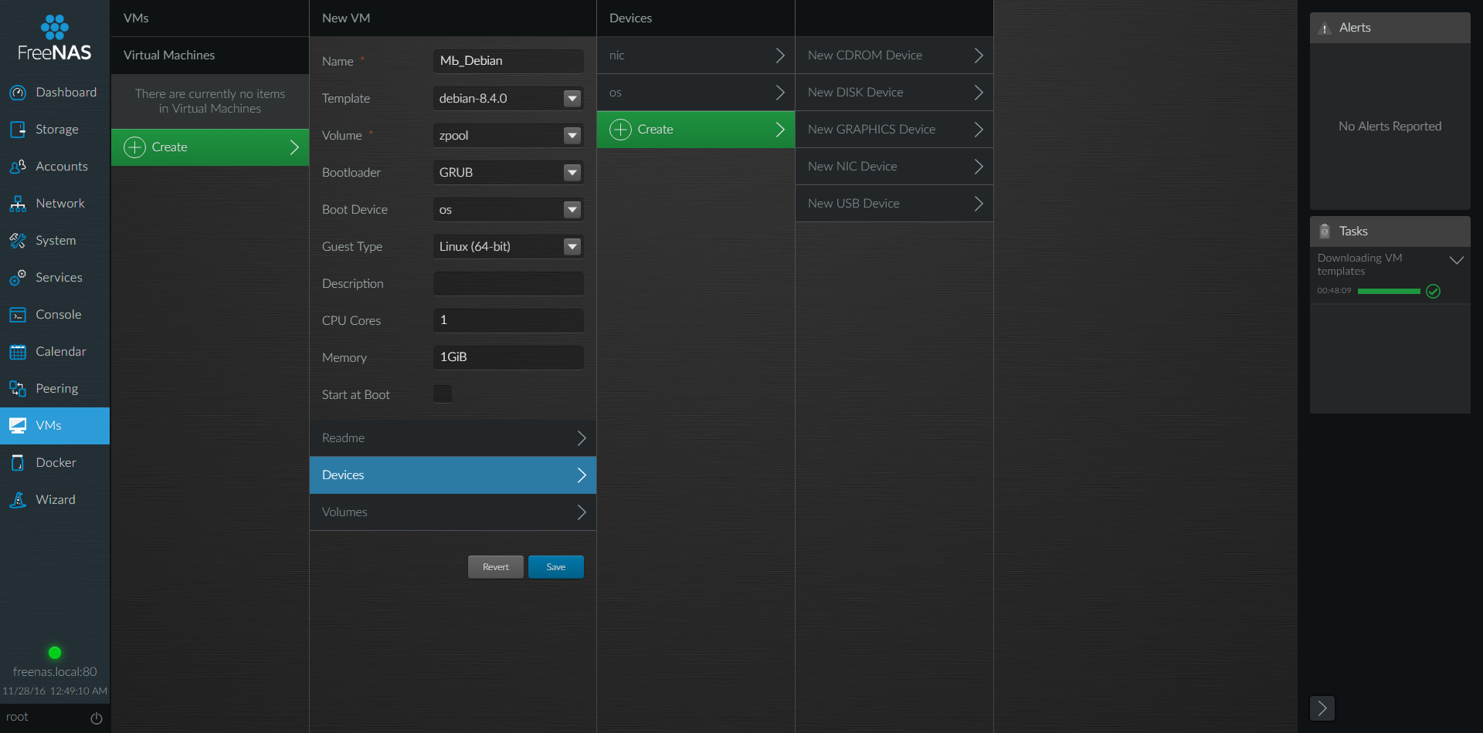Click the green connection status dot

[x=55, y=653]
